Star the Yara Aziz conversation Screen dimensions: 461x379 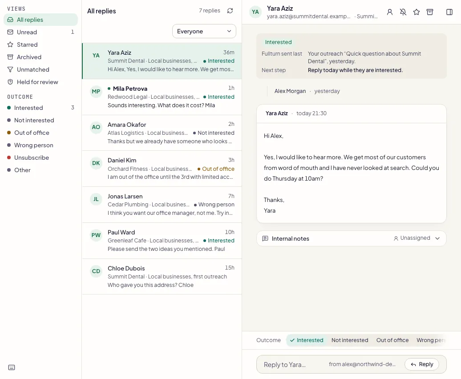pos(417,12)
